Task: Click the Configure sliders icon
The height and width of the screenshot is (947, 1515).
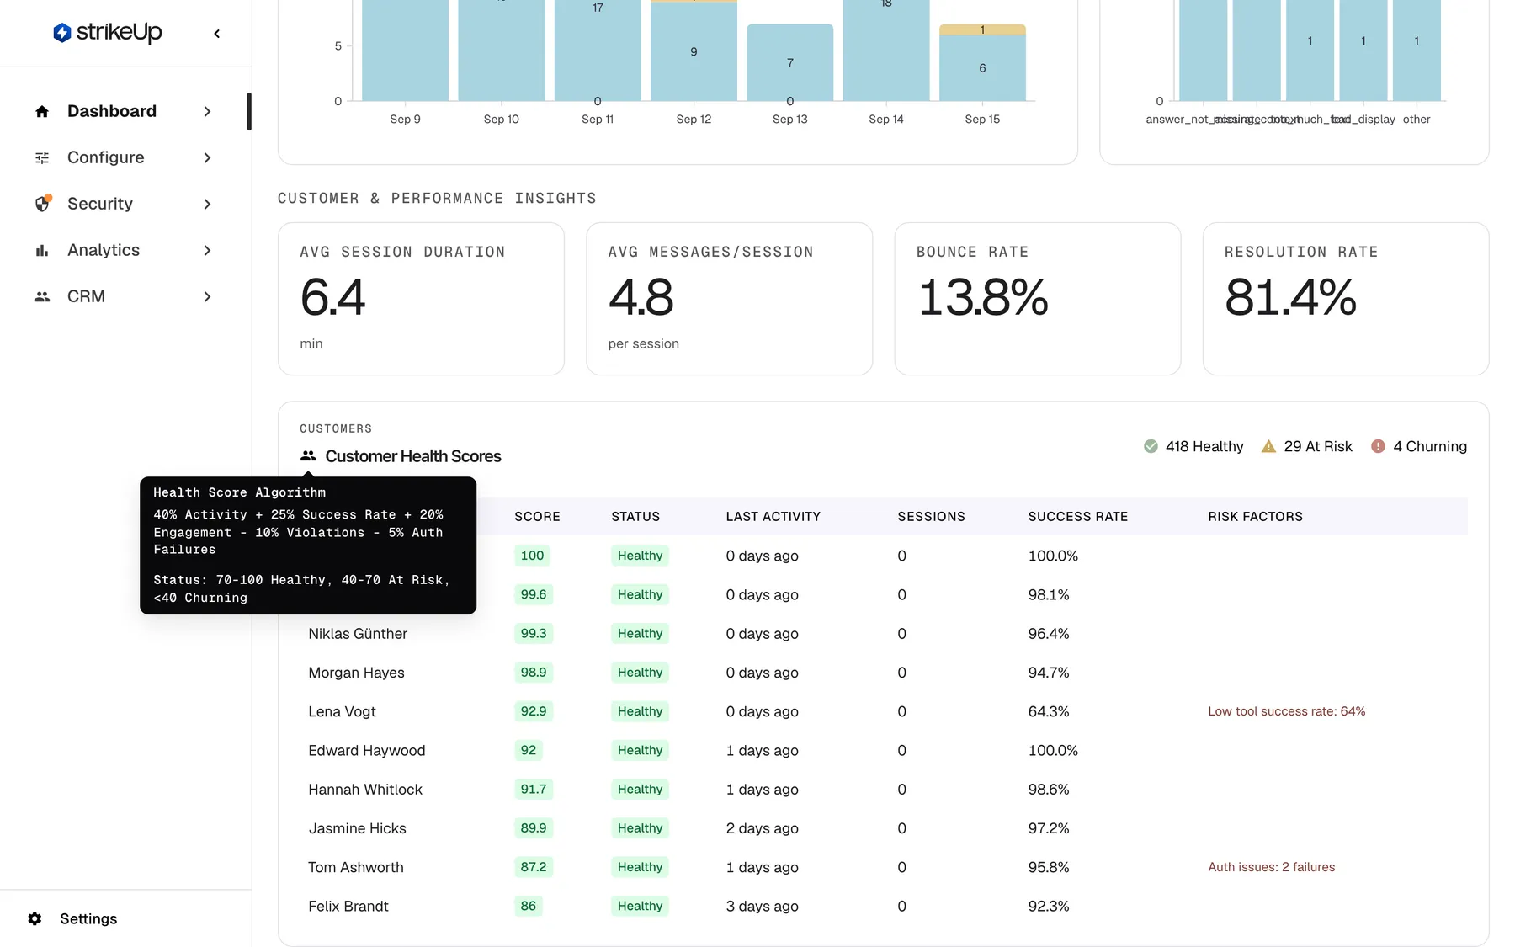Action: tap(42, 157)
